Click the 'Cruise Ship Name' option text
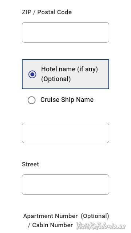This screenshot has height=233, width=131. [67, 100]
